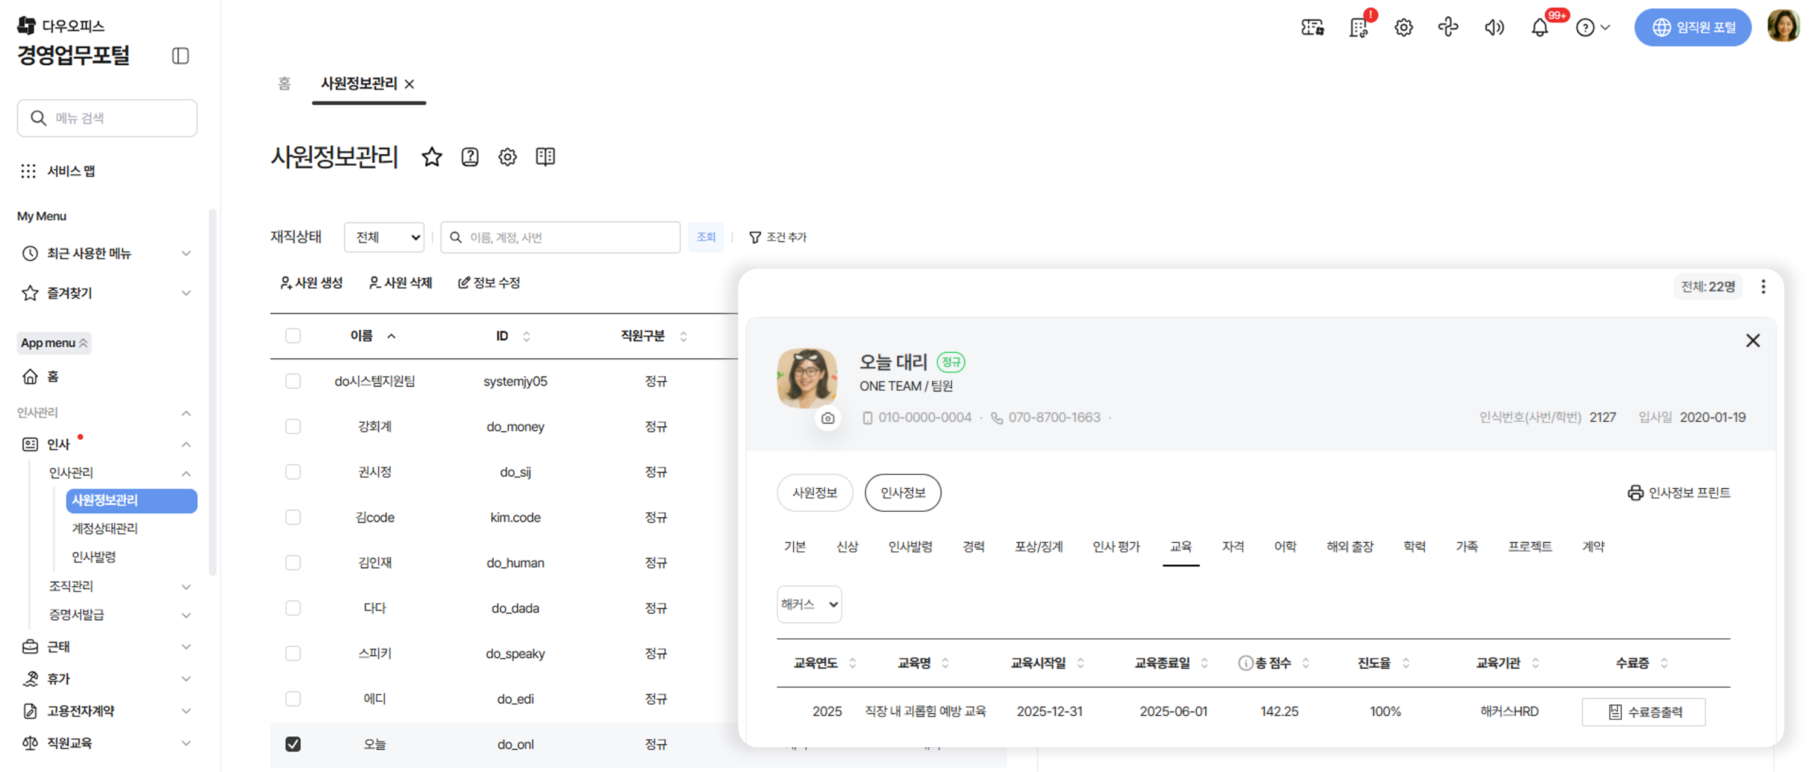The width and height of the screenshot is (1814, 772).
Task: Toggle the select-all checkbox in table header
Action: pyautogui.click(x=293, y=335)
